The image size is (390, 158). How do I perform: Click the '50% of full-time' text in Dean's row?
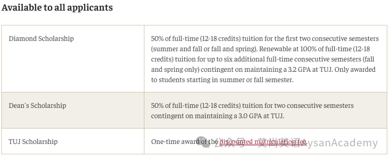pos(175,105)
